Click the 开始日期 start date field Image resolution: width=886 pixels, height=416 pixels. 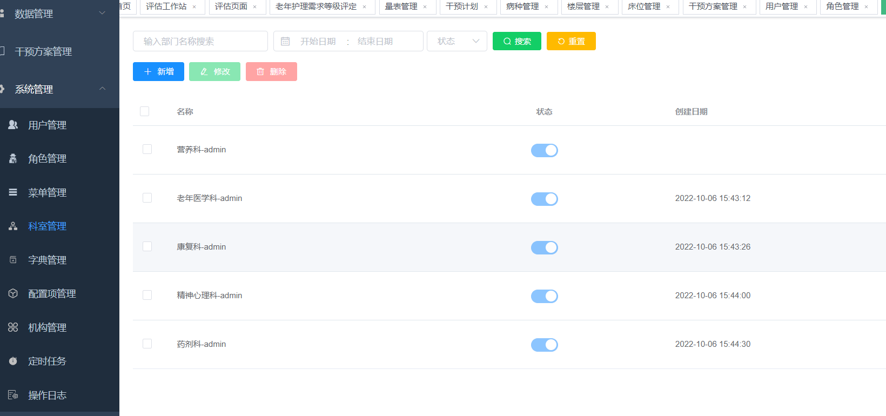tap(318, 41)
